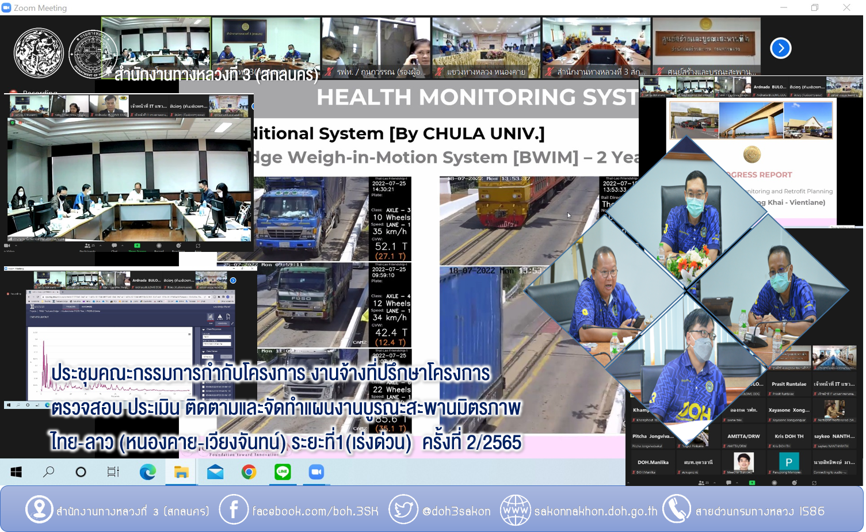Launch Google Chrome from the taskbar

click(x=249, y=472)
